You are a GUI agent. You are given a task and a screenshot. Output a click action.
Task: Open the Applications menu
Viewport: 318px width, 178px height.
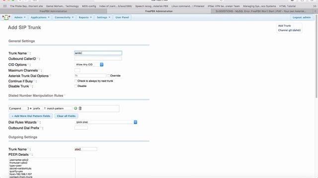coord(40,17)
